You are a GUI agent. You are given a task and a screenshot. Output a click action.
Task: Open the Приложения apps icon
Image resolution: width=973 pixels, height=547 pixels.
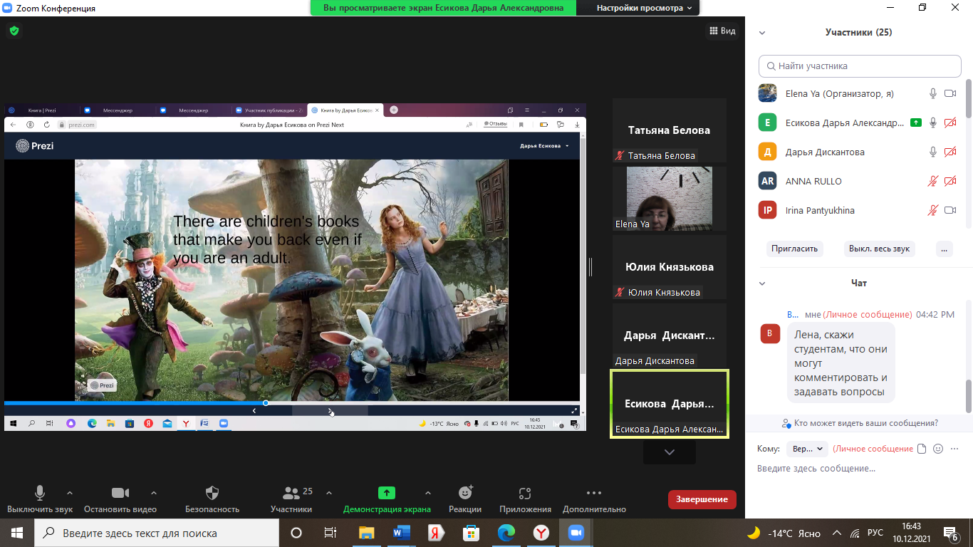click(526, 493)
